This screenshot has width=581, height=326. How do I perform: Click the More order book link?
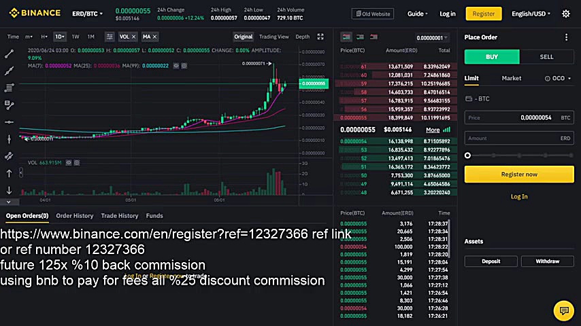tap(433, 130)
